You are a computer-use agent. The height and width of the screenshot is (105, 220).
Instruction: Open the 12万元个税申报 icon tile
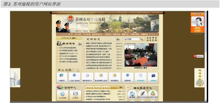74,78
